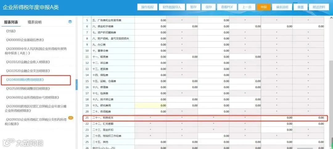Click second column field of 租赁费 row
Screen dimensions: 333x149
(182, 57)
